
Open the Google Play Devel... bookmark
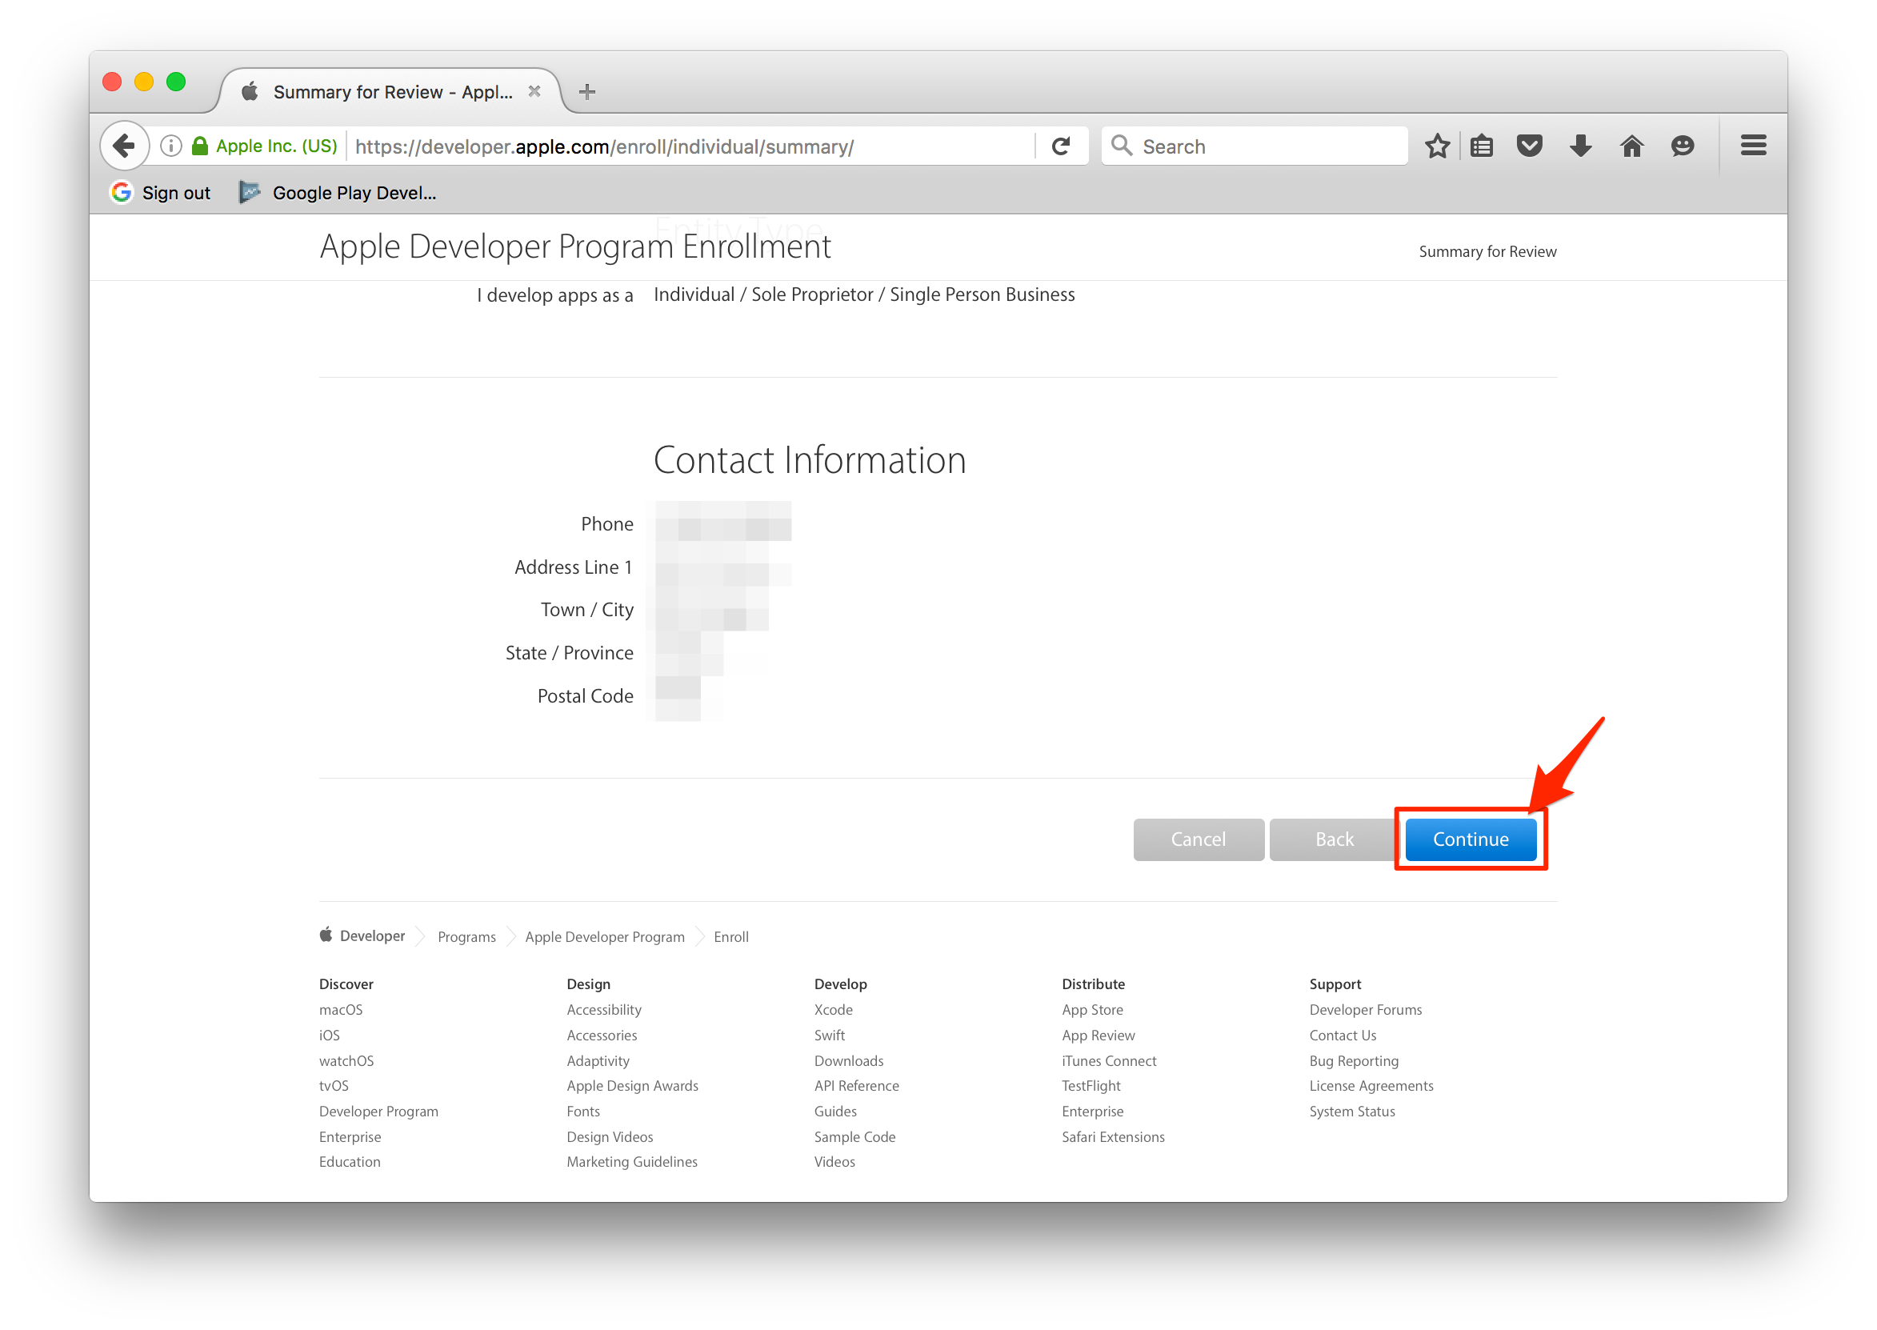coord(338,194)
